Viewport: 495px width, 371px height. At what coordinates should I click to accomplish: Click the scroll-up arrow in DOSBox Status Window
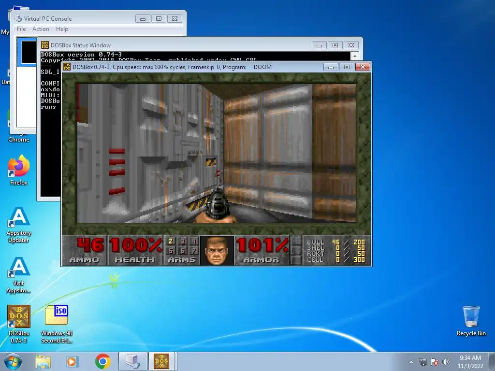pos(355,56)
